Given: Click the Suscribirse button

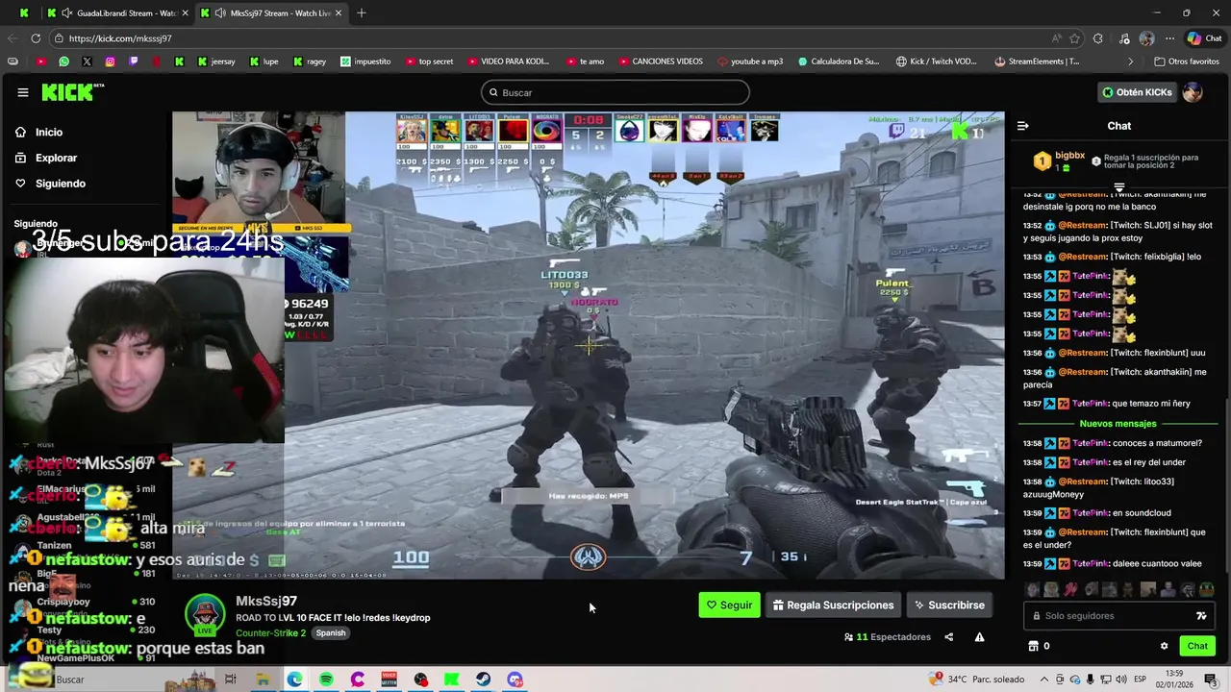Looking at the screenshot, I should [949, 605].
